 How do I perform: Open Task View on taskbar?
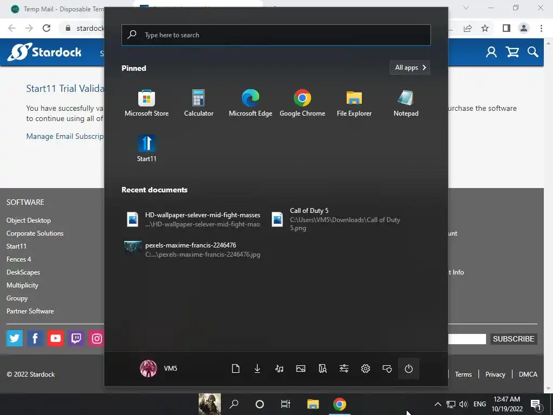coord(285,404)
